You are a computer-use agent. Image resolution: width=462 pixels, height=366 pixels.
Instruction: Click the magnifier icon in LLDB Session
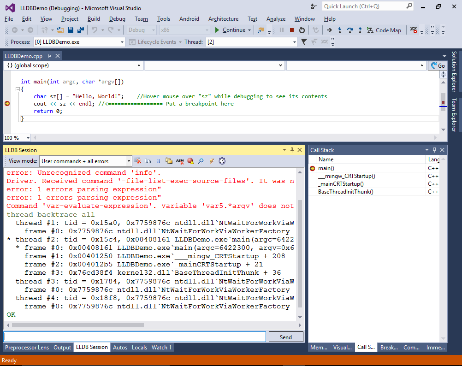(201, 161)
